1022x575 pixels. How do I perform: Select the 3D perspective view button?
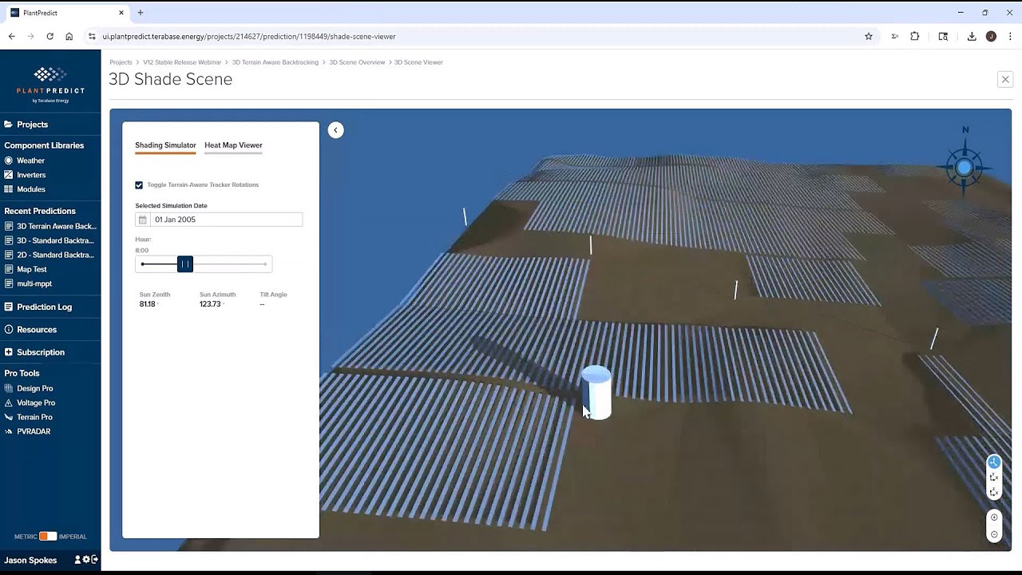[x=994, y=462]
